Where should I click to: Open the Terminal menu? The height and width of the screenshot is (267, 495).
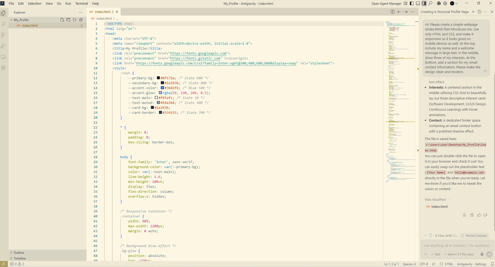81,4
